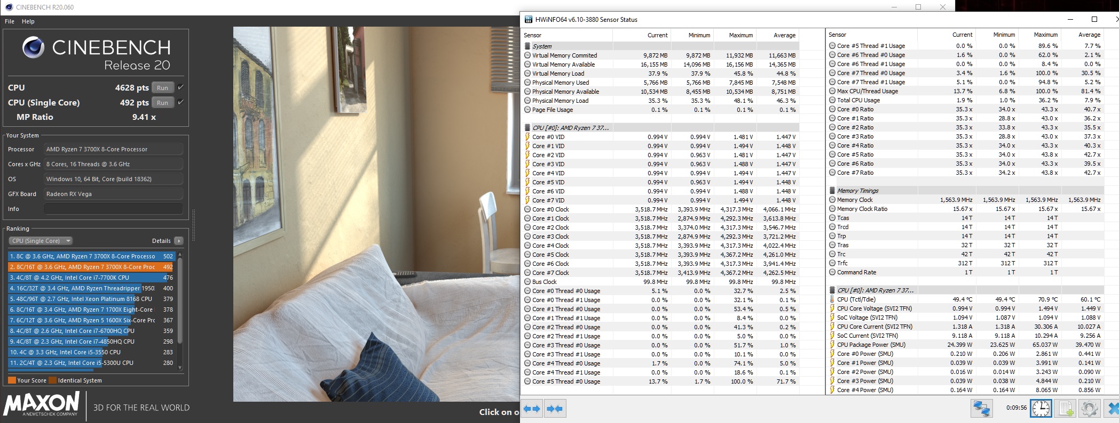Click the empty Info input field
The width and height of the screenshot is (1119, 423).
(113, 209)
